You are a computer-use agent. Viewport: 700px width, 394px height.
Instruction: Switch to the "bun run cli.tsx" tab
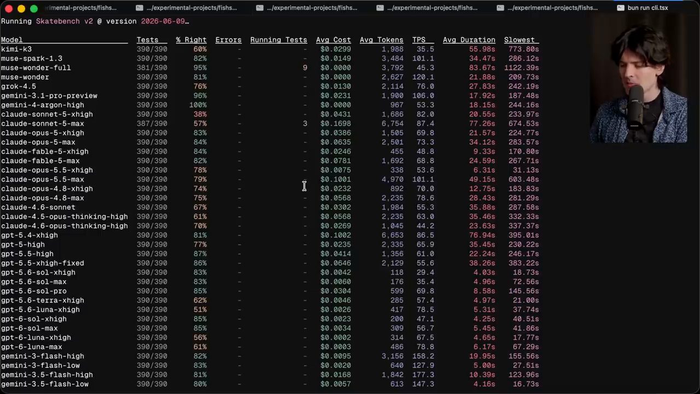pos(647,8)
